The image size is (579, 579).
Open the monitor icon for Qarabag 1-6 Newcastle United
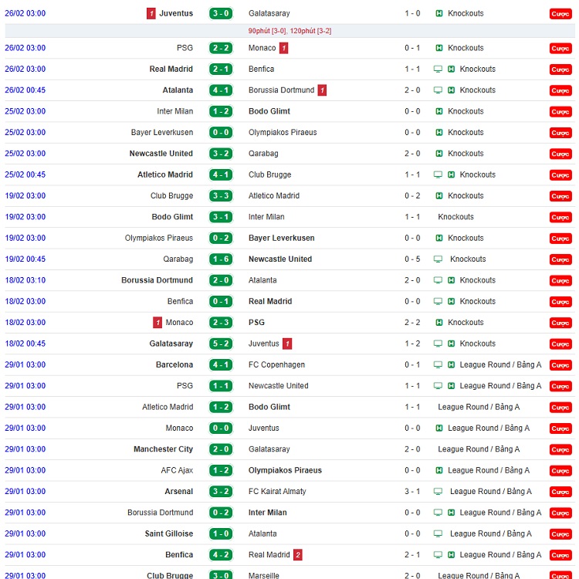[x=438, y=259]
